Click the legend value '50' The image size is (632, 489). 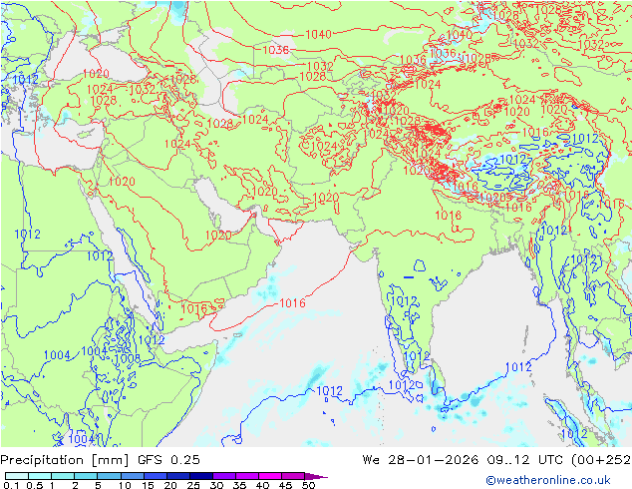308,485
